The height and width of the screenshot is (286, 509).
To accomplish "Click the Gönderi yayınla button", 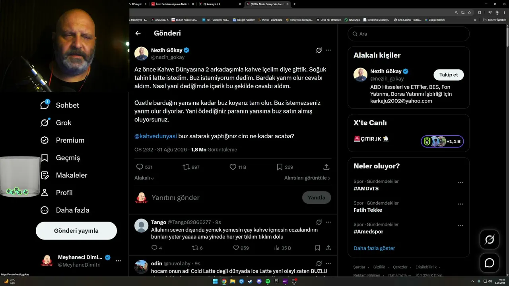I will (76, 231).
